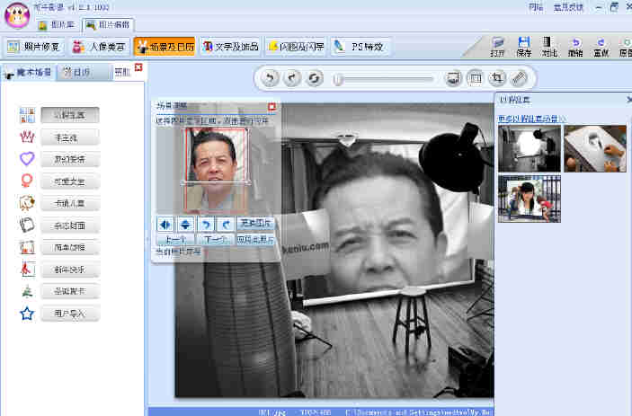Close the scene adjustment floating panel
632x416 pixels.
pyautogui.click(x=272, y=106)
